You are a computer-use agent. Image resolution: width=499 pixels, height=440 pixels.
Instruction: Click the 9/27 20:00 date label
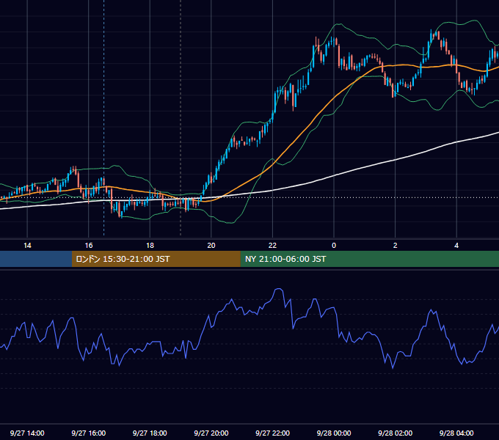click(211, 433)
